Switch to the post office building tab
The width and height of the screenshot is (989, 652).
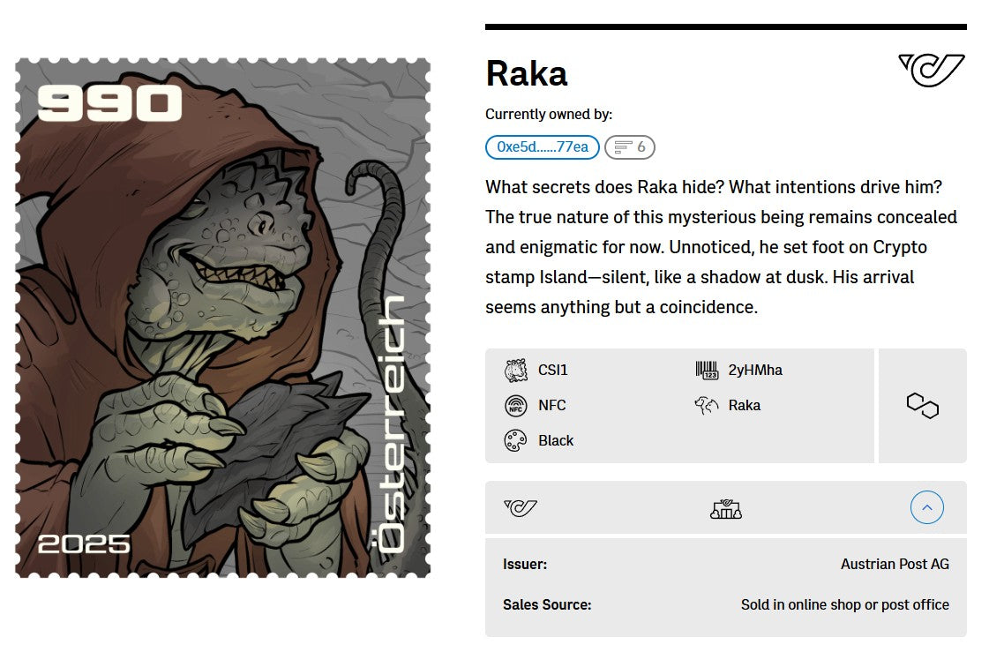pos(725,507)
